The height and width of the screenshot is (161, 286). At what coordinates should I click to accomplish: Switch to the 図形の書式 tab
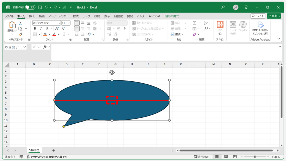click(x=172, y=16)
